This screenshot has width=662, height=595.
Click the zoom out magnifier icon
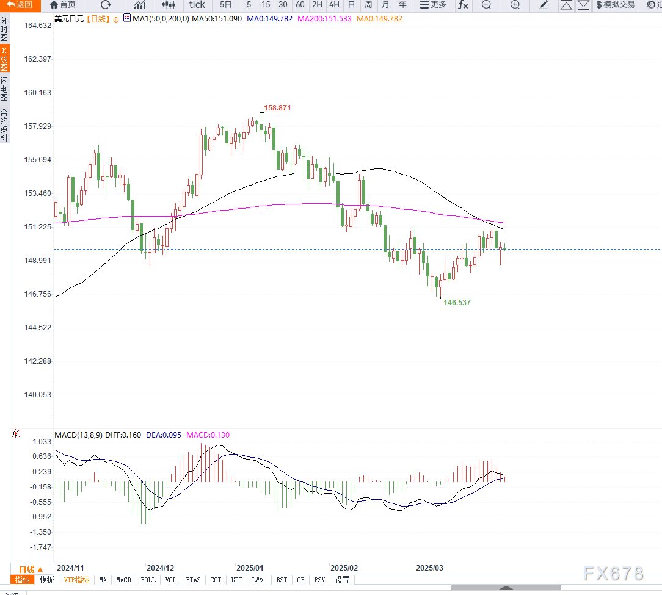tap(486, 5)
